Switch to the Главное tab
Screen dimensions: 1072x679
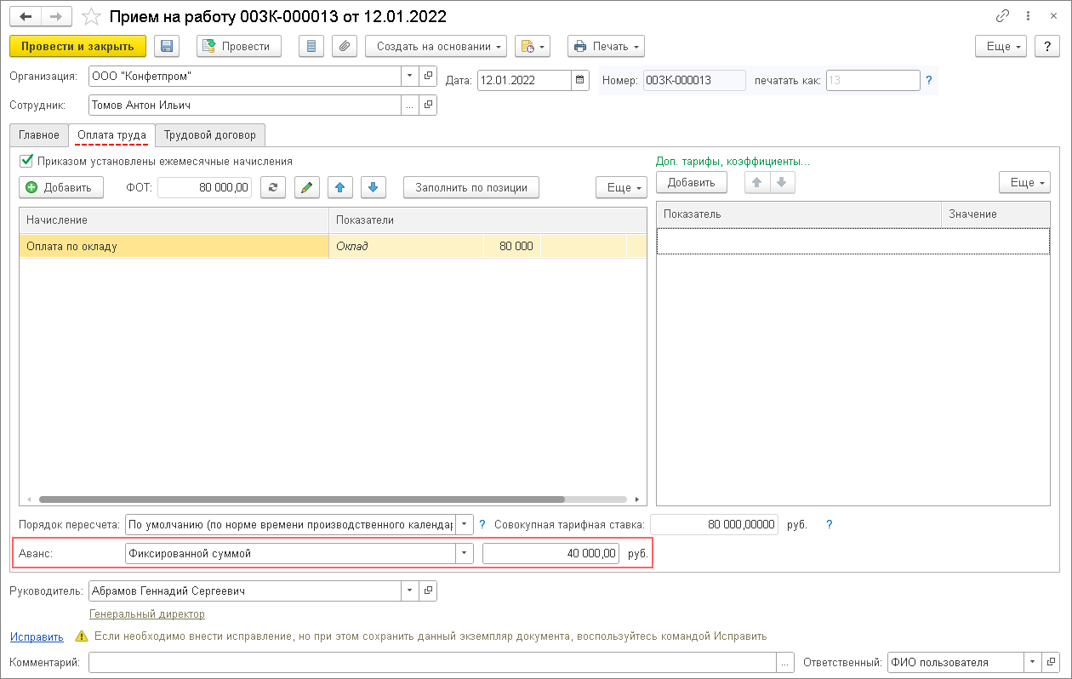pyautogui.click(x=40, y=134)
